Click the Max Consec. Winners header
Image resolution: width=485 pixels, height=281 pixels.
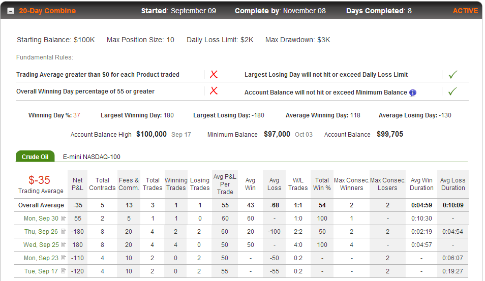(x=351, y=184)
